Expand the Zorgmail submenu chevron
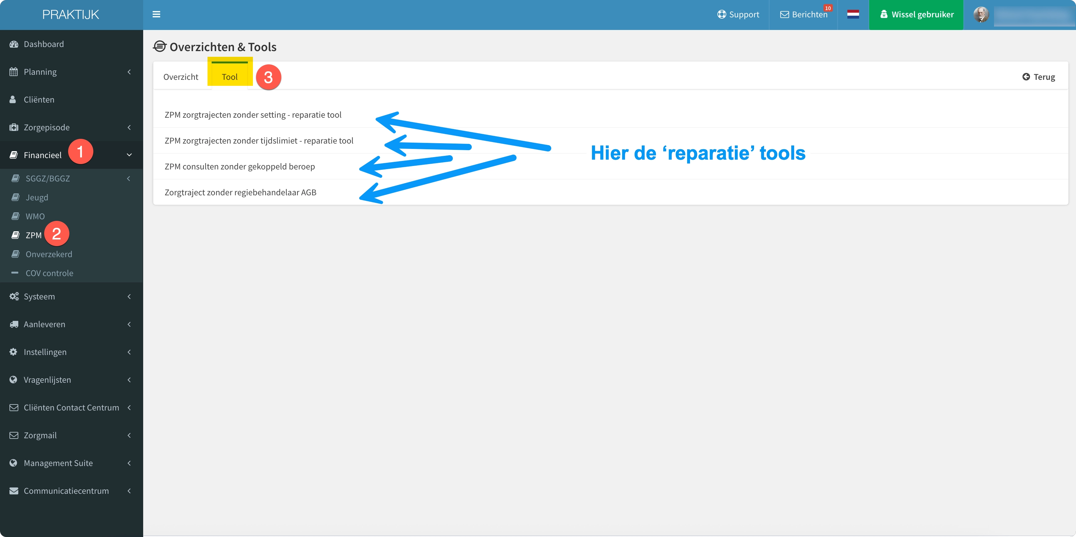This screenshot has height=537, width=1076. 129,435
